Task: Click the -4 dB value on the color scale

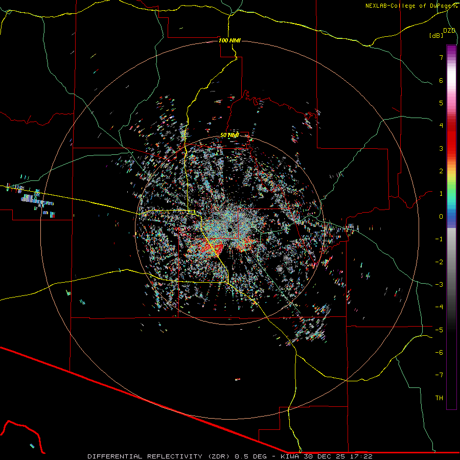Action: tap(439, 307)
